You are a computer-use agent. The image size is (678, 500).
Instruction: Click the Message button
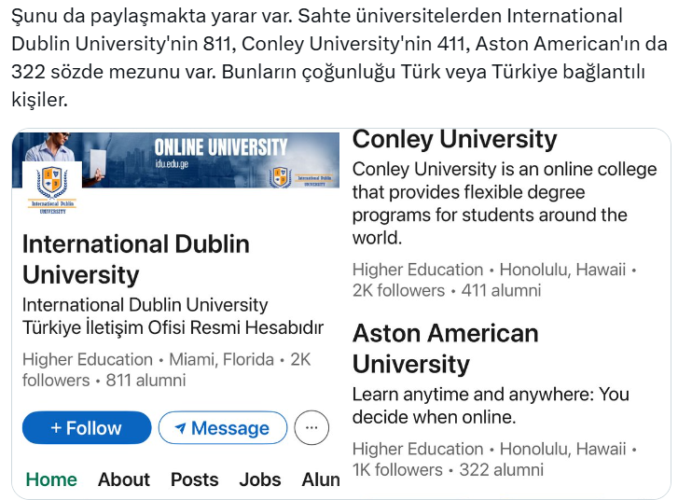tap(223, 428)
